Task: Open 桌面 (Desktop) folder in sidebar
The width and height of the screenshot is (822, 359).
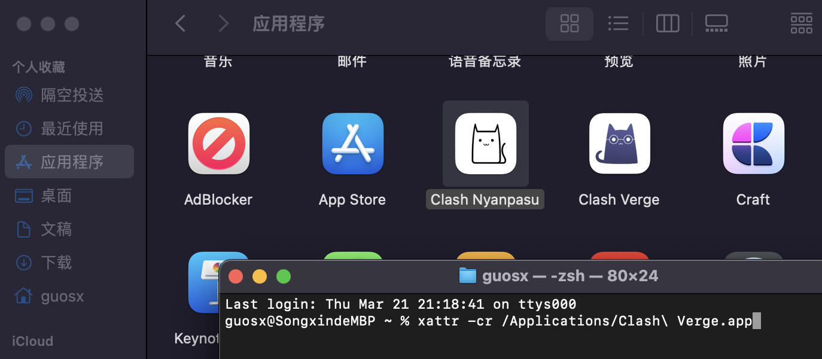Action: click(x=56, y=196)
